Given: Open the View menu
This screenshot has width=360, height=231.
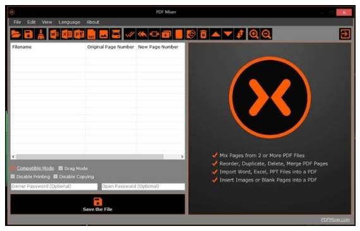Looking at the screenshot, I should 47,22.
